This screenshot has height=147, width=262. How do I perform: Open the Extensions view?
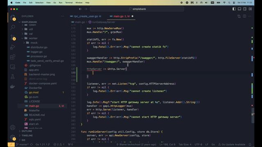tap(13, 57)
